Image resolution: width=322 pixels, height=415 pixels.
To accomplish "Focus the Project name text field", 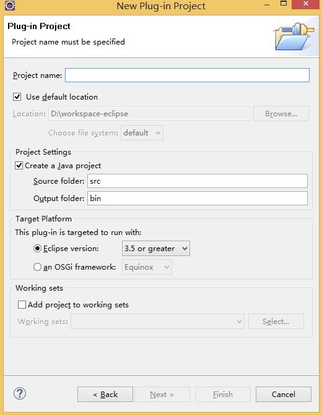I will tap(187, 75).
